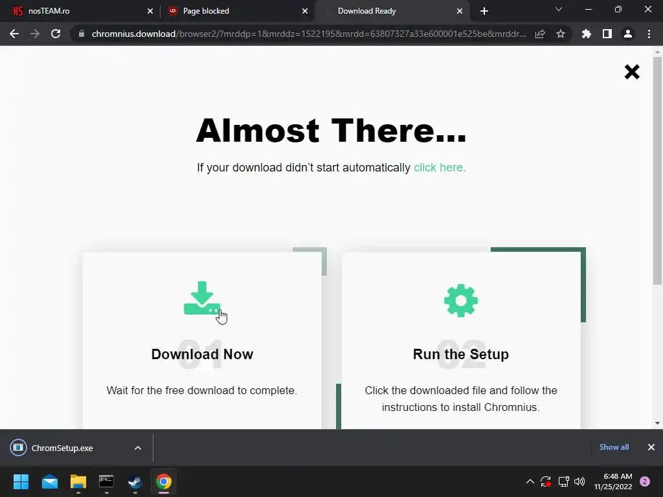Reload the current page
This screenshot has width=663, height=497.
click(x=56, y=34)
